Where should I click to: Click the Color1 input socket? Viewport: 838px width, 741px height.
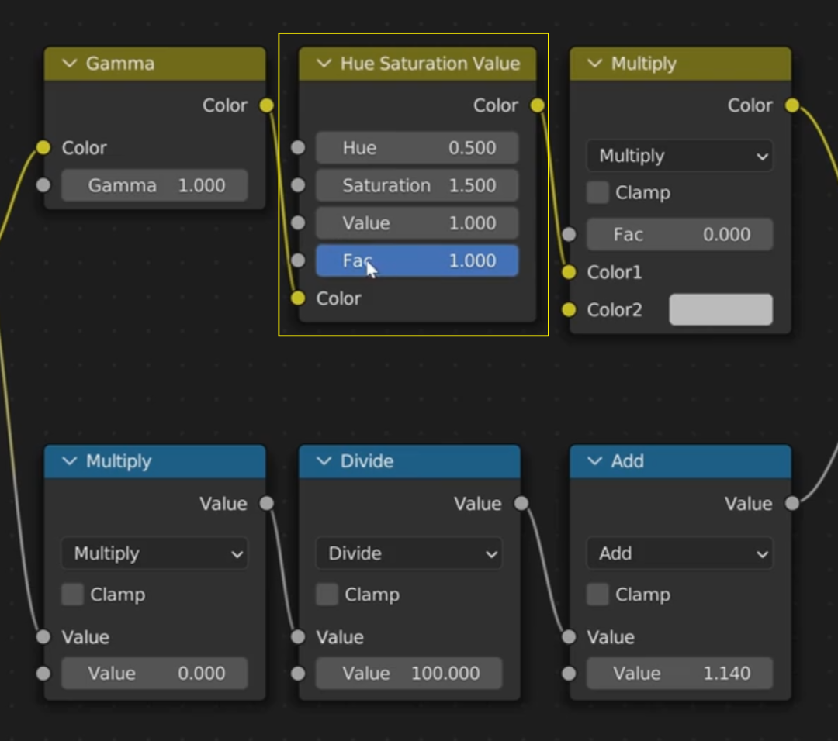570,272
